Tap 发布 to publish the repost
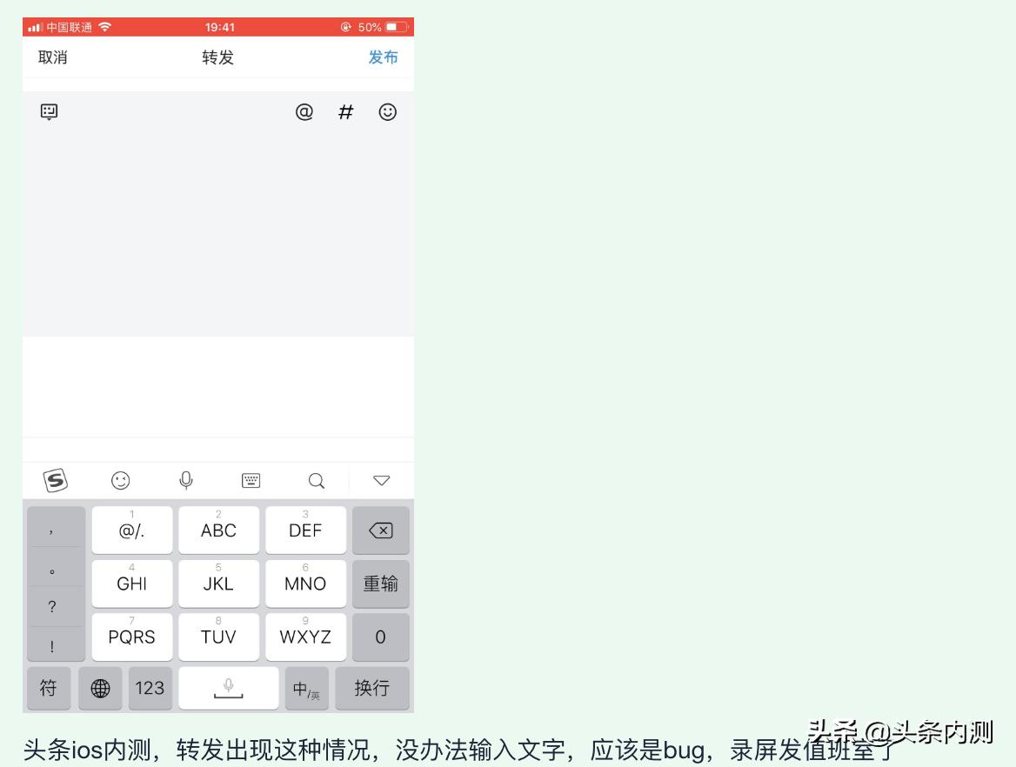This screenshot has height=767, width=1016. 382,58
